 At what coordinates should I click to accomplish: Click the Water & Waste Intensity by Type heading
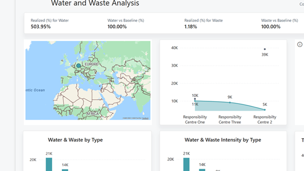223,140
